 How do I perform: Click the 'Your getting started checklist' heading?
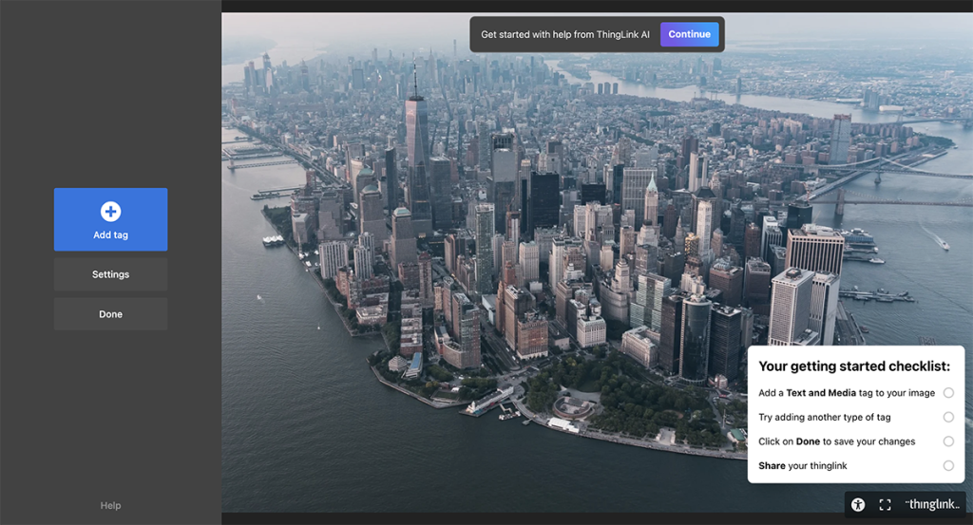(854, 366)
